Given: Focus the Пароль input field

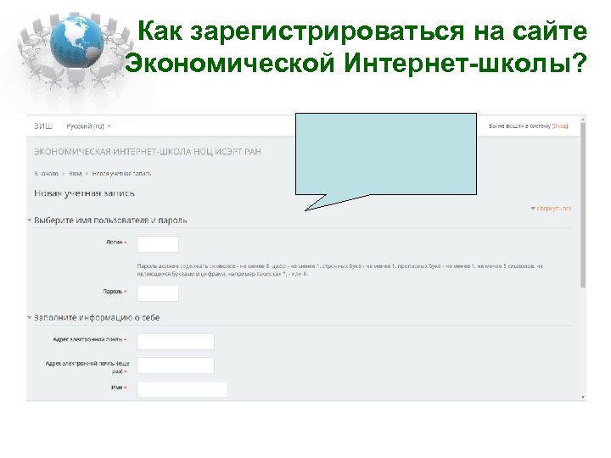Looking at the screenshot, I should click(x=158, y=293).
